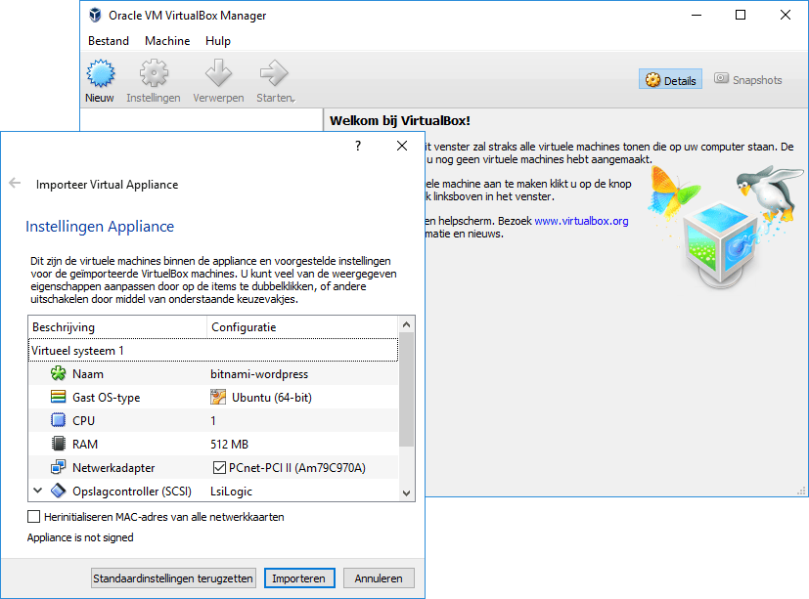
Task: Click the Nieuw toolbar icon
Action: tap(100, 73)
